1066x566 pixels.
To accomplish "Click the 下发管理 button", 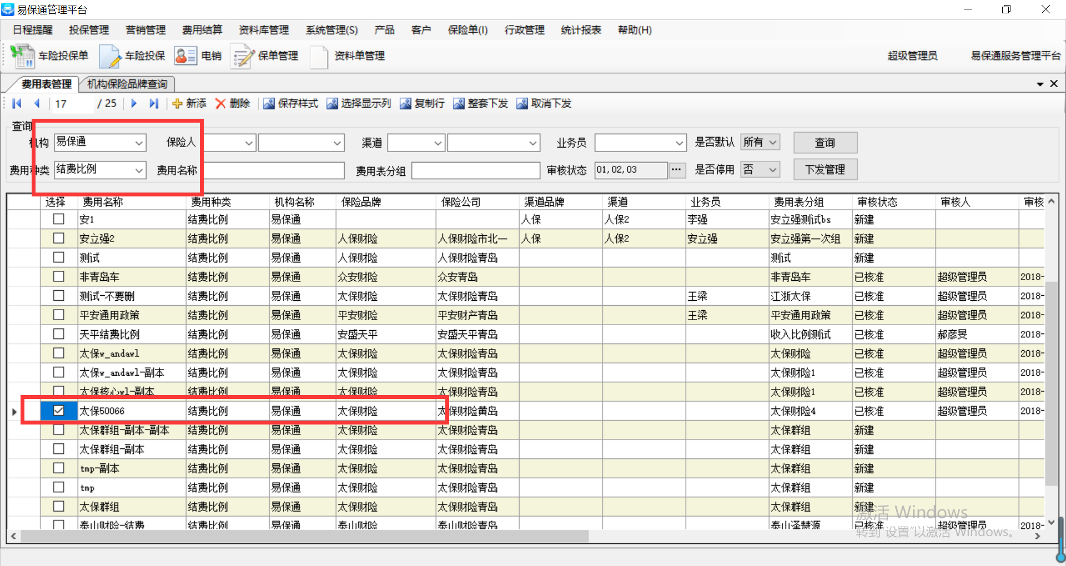I will (x=825, y=170).
